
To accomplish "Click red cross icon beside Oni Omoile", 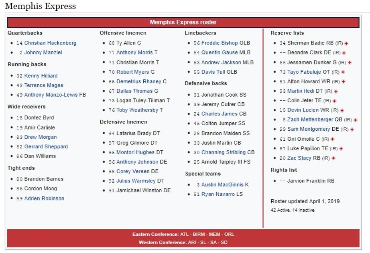I will (333, 139).
